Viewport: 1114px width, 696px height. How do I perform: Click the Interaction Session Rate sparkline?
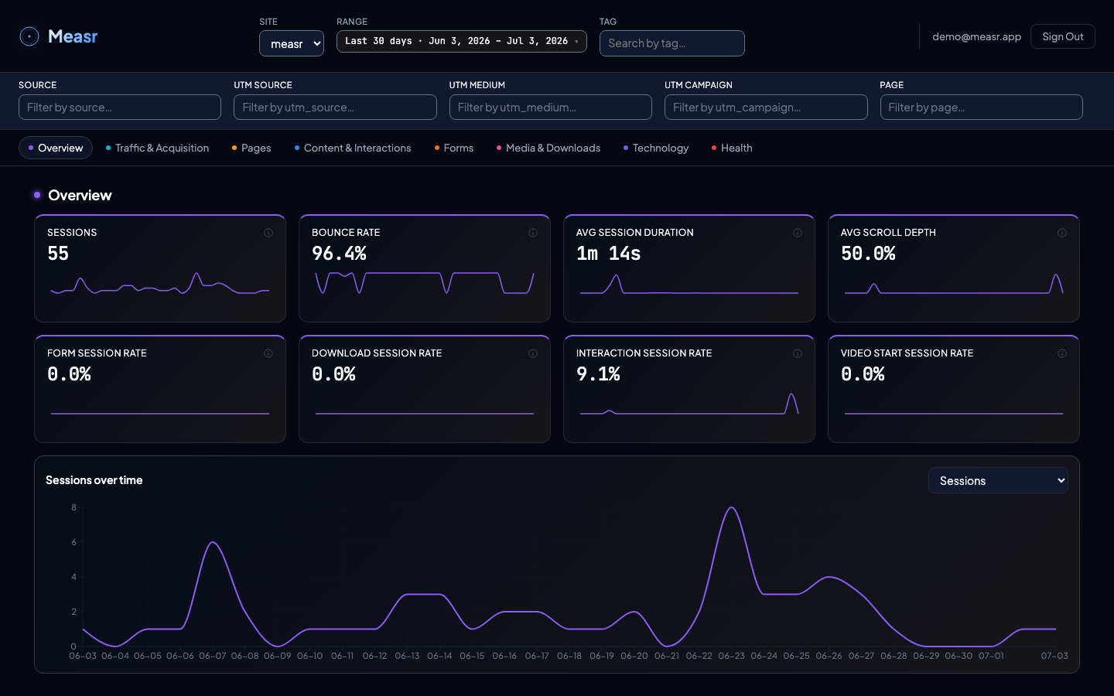pos(689,404)
